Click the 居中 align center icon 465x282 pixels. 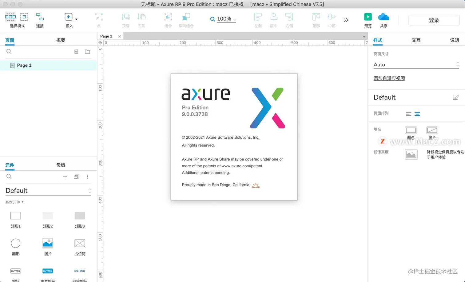(273, 17)
